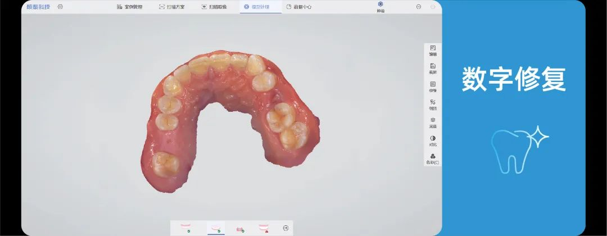Select the fourth thumbnail with red warning
Screen dimensions: 607x236
[x=264, y=228]
